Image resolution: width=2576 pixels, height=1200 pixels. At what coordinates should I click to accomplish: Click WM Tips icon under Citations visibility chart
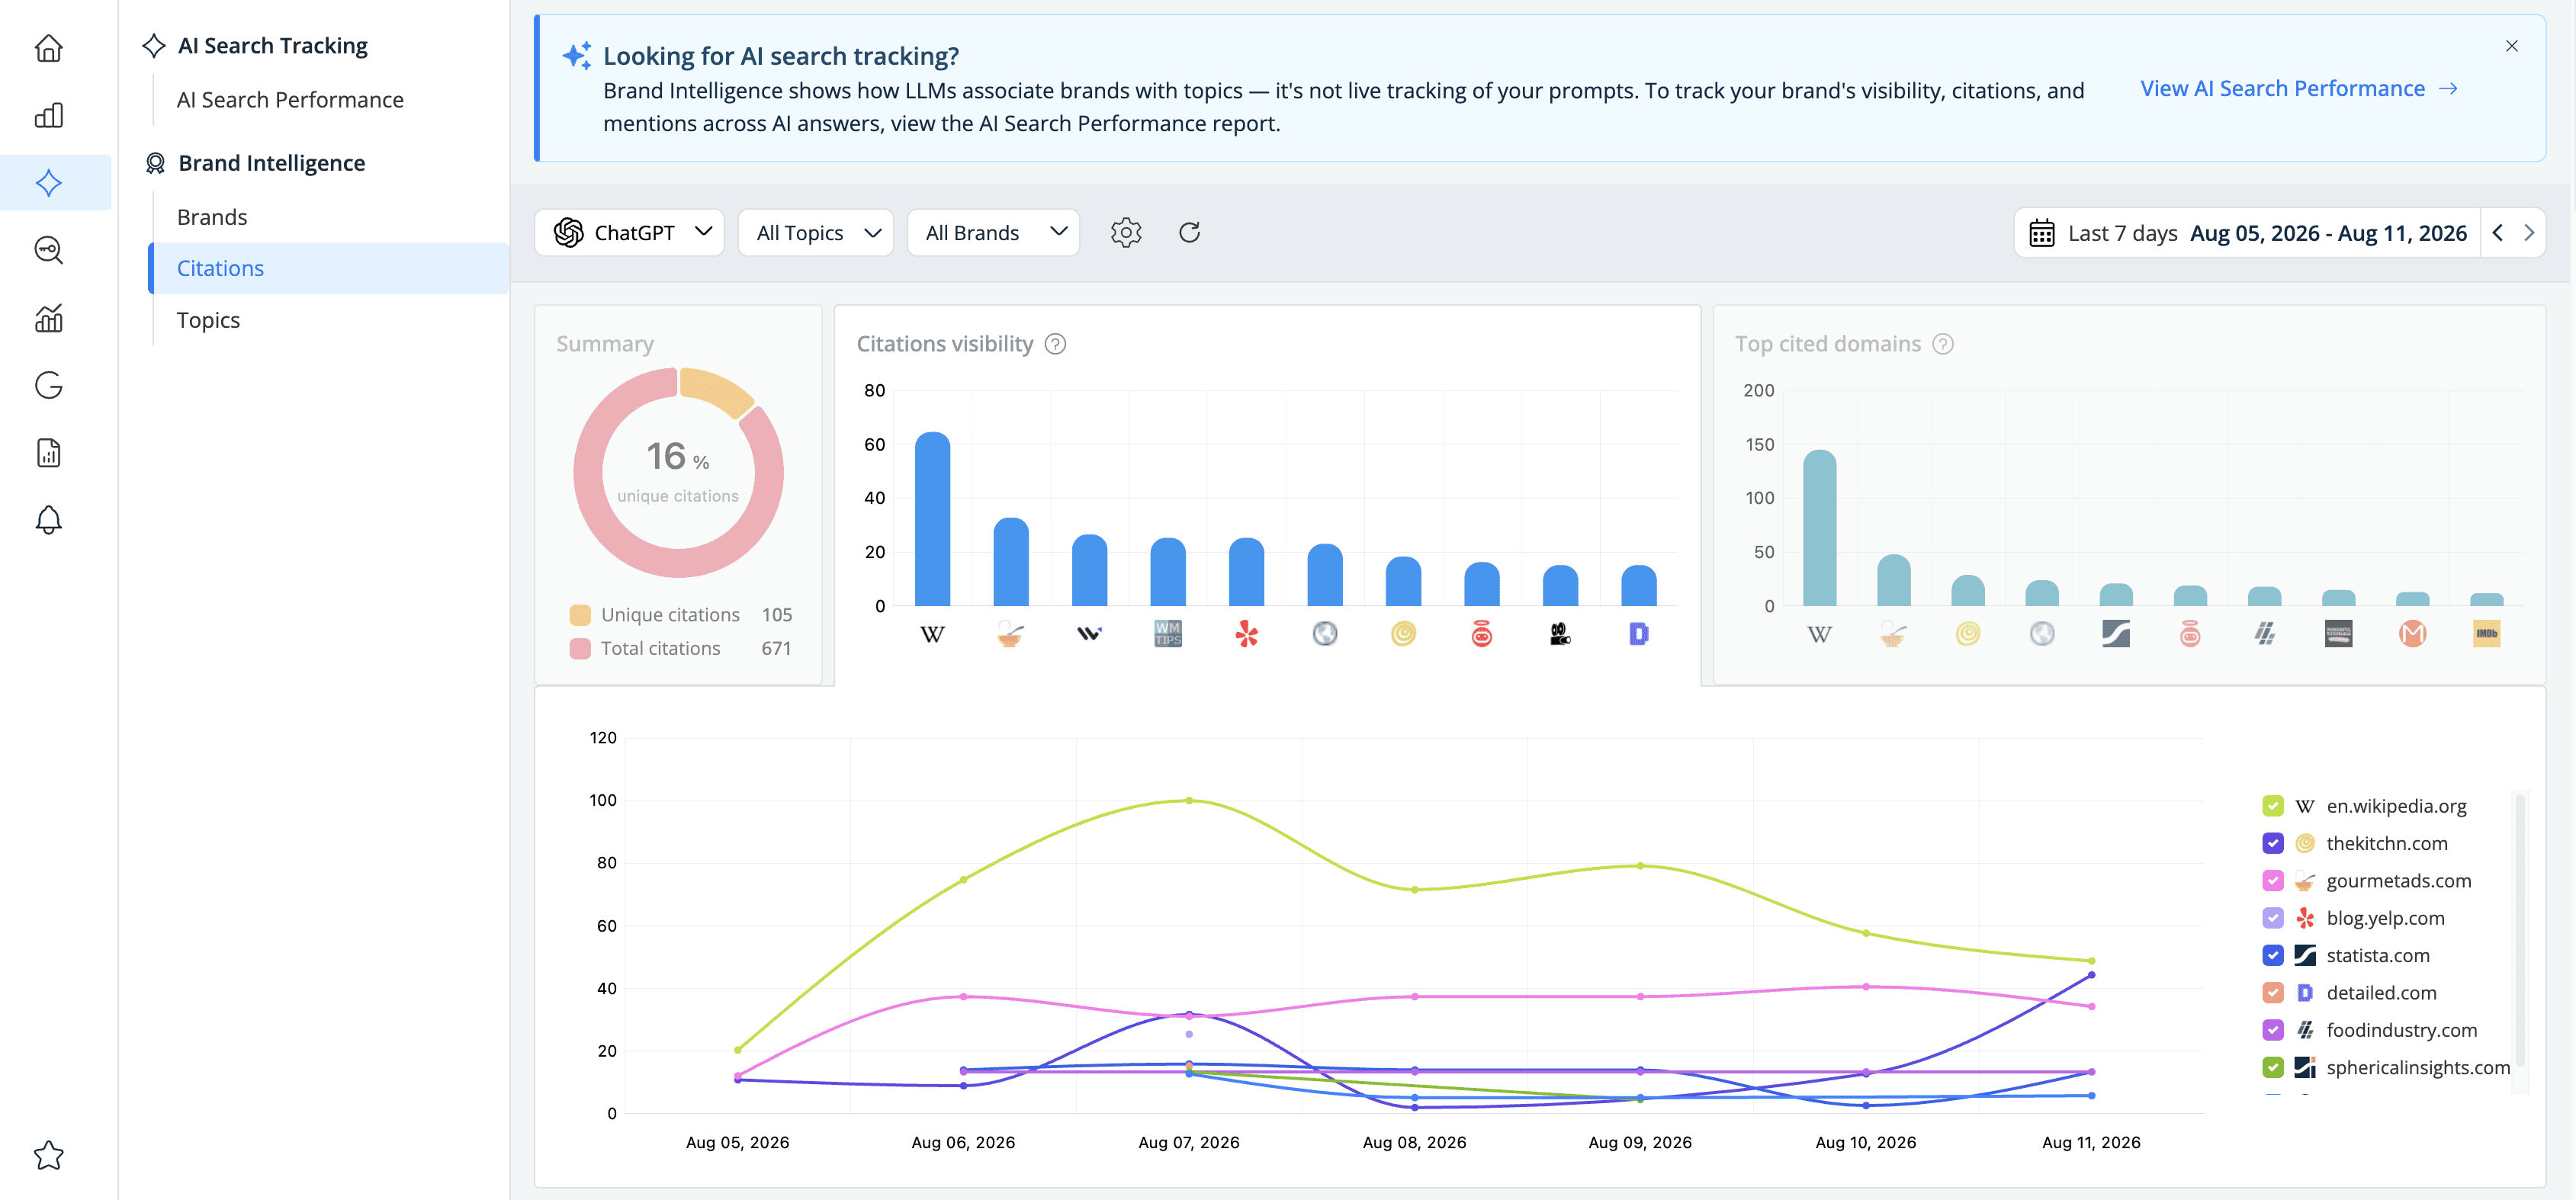pyautogui.click(x=1167, y=634)
